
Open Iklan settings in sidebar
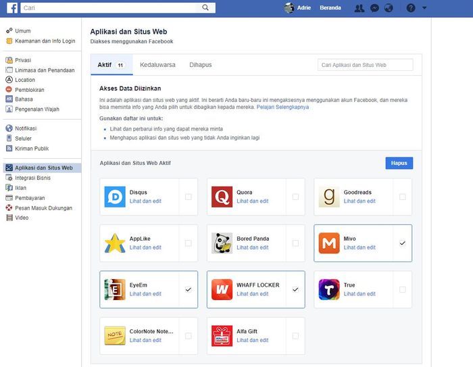20,188
